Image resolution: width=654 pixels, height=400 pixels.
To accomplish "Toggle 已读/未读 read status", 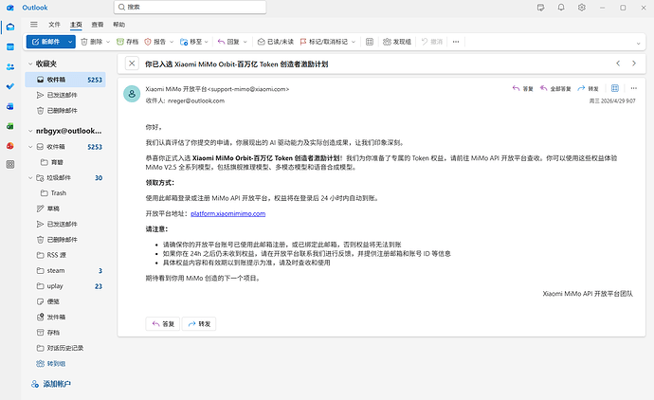I will 275,42.
